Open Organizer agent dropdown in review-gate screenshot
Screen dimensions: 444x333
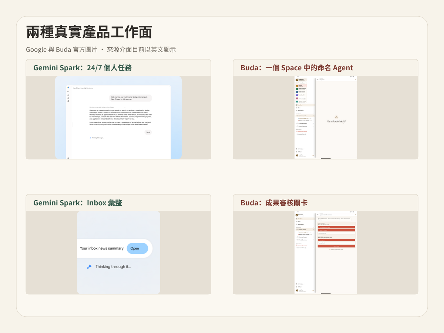[300, 215]
